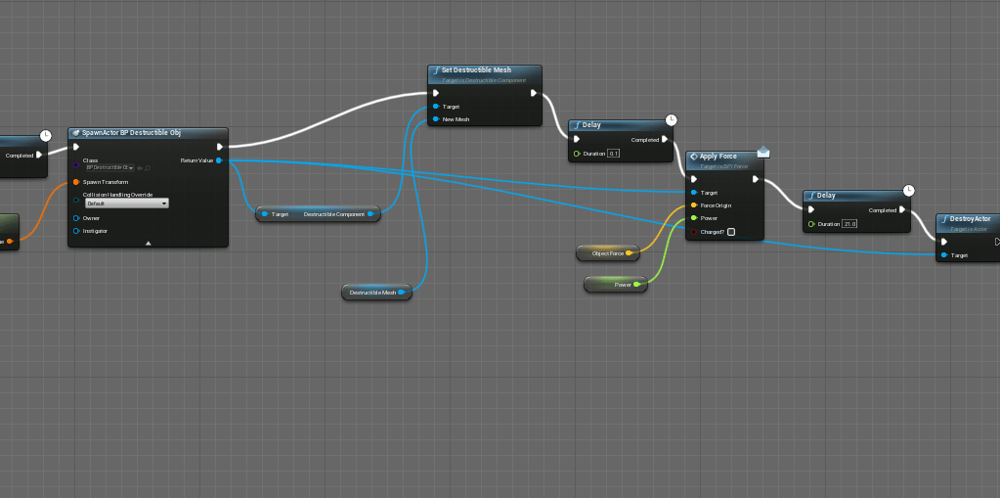Open the Class dropdown on SpawnActor

(109, 168)
